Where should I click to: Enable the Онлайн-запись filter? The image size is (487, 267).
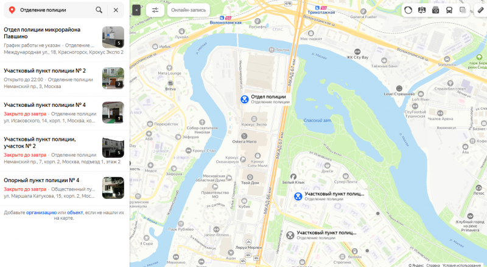[189, 10]
